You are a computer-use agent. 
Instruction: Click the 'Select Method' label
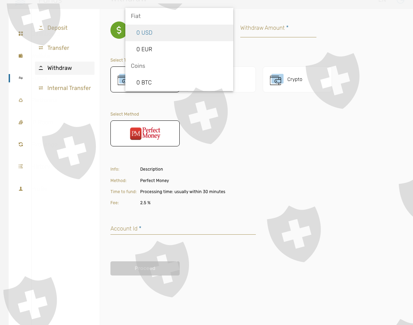tap(125, 114)
